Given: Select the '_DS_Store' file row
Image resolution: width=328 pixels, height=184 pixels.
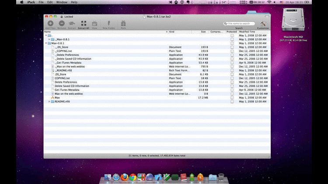Looking at the screenshot, I should click(157, 47).
